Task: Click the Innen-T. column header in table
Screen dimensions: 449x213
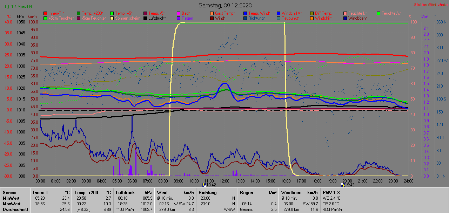Action: pyautogui.click(x=41, y=192)
